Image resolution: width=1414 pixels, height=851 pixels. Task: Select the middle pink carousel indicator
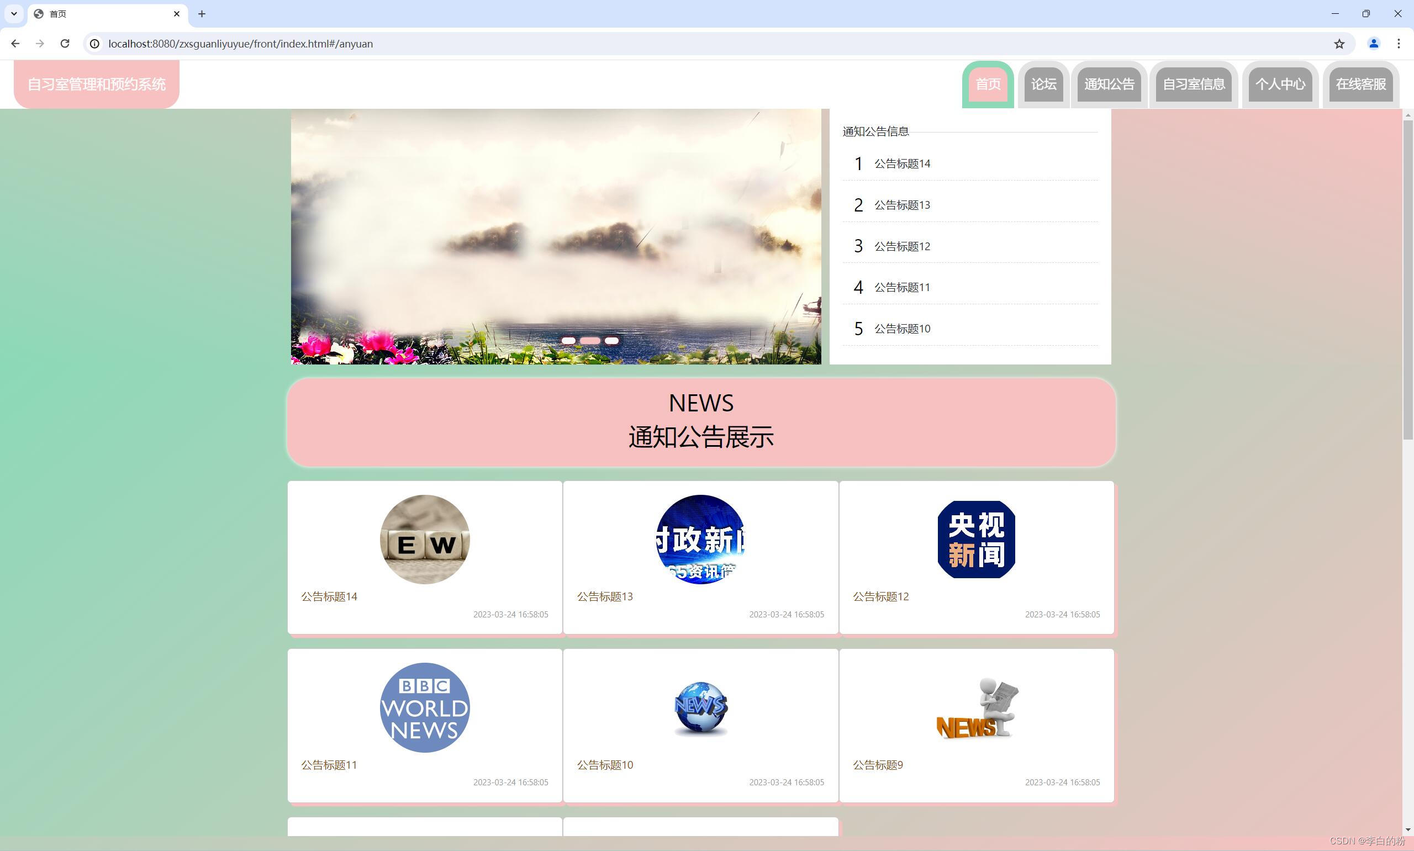(x=589, y=341)
